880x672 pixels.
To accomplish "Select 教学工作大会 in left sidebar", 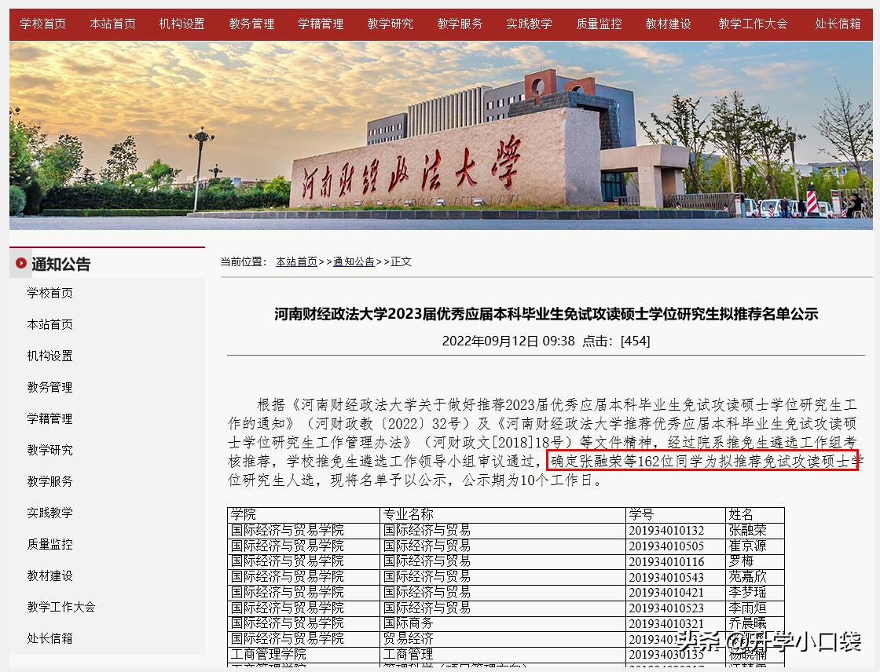I will pyautogui.click(x=60, y=607).
